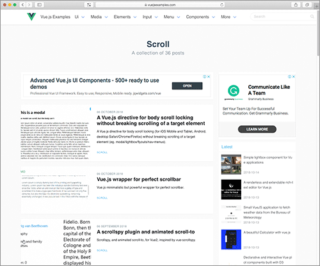Click SCROLL tag under scrollspy plugin post
320x266 pixels.
point(102,251)
